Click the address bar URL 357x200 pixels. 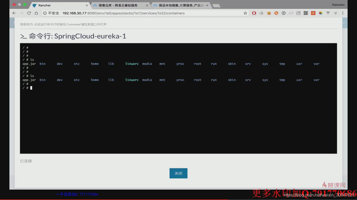123,13
